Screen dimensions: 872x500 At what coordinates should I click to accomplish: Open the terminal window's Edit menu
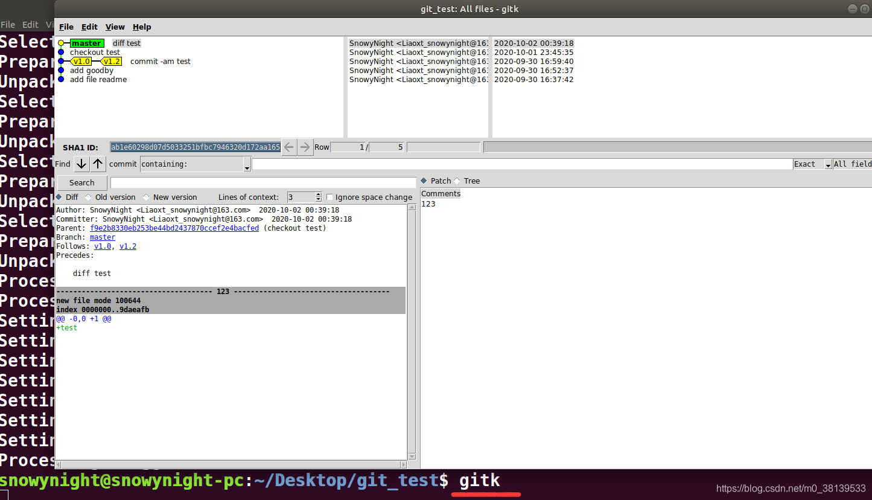coord(30,25)
